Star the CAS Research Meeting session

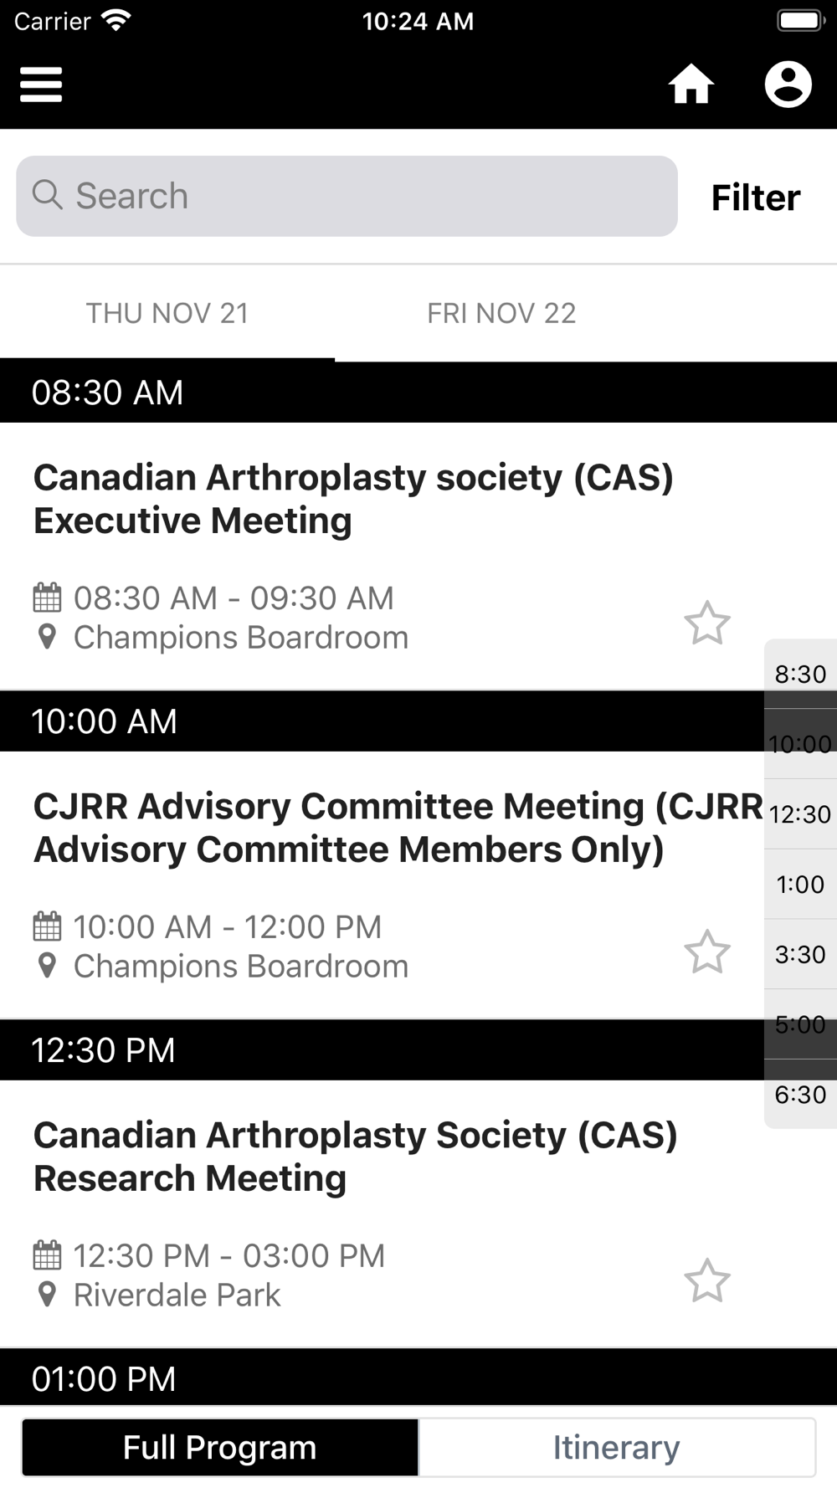707,1281
